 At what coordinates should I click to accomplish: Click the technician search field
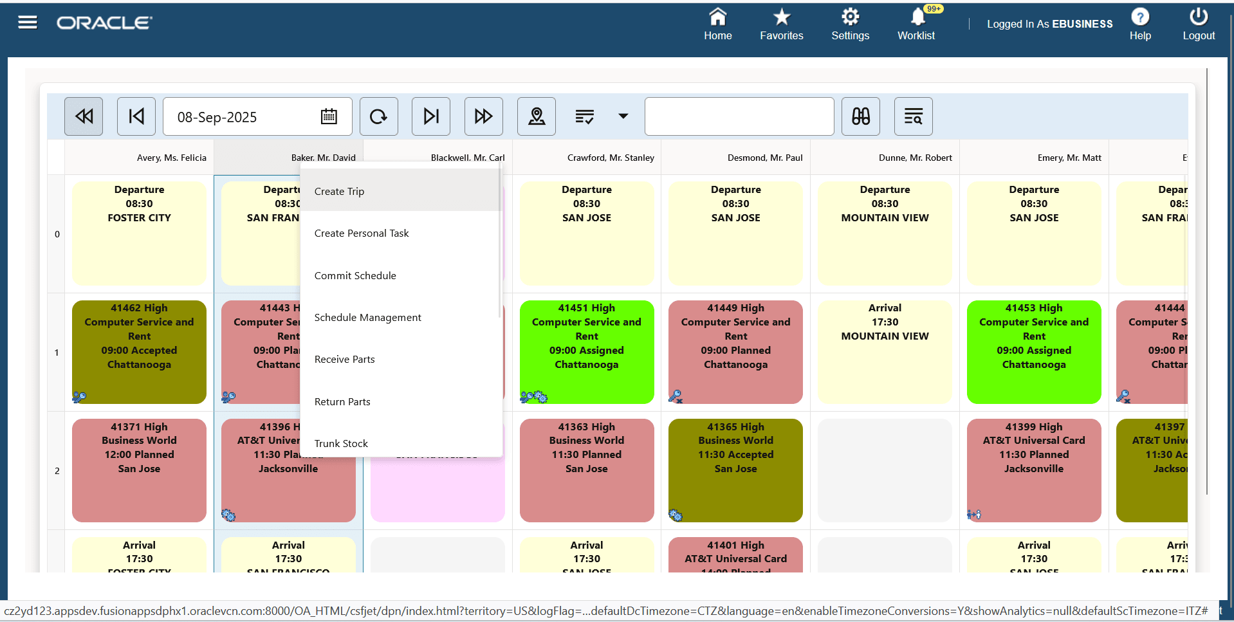739,116
